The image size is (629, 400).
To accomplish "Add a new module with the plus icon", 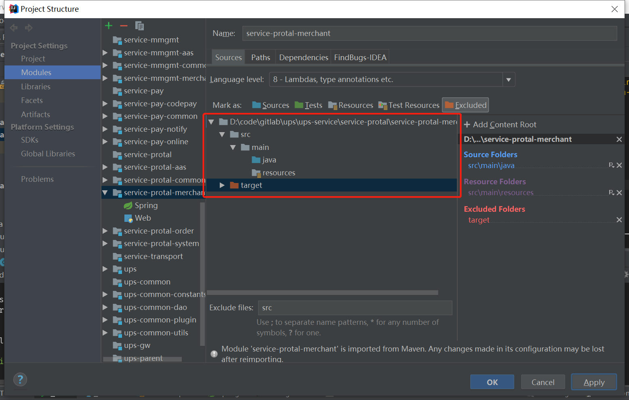I will 108,26.
